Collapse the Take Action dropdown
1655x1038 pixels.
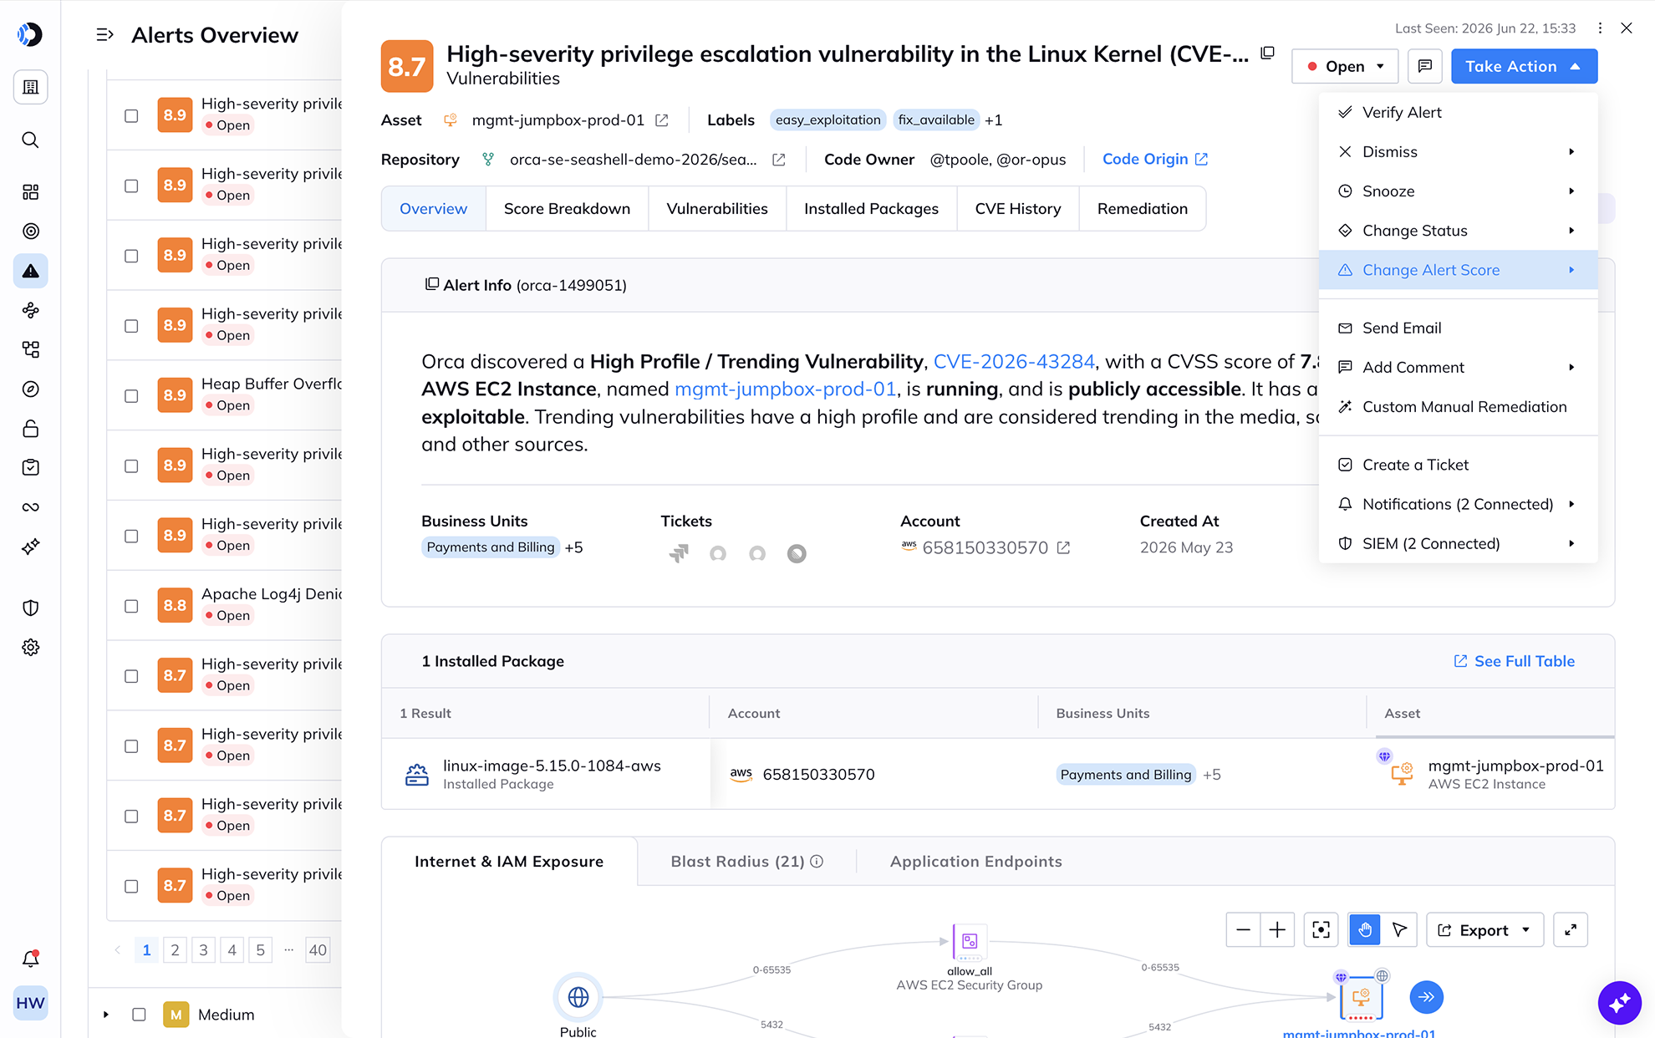[1524, 66]
